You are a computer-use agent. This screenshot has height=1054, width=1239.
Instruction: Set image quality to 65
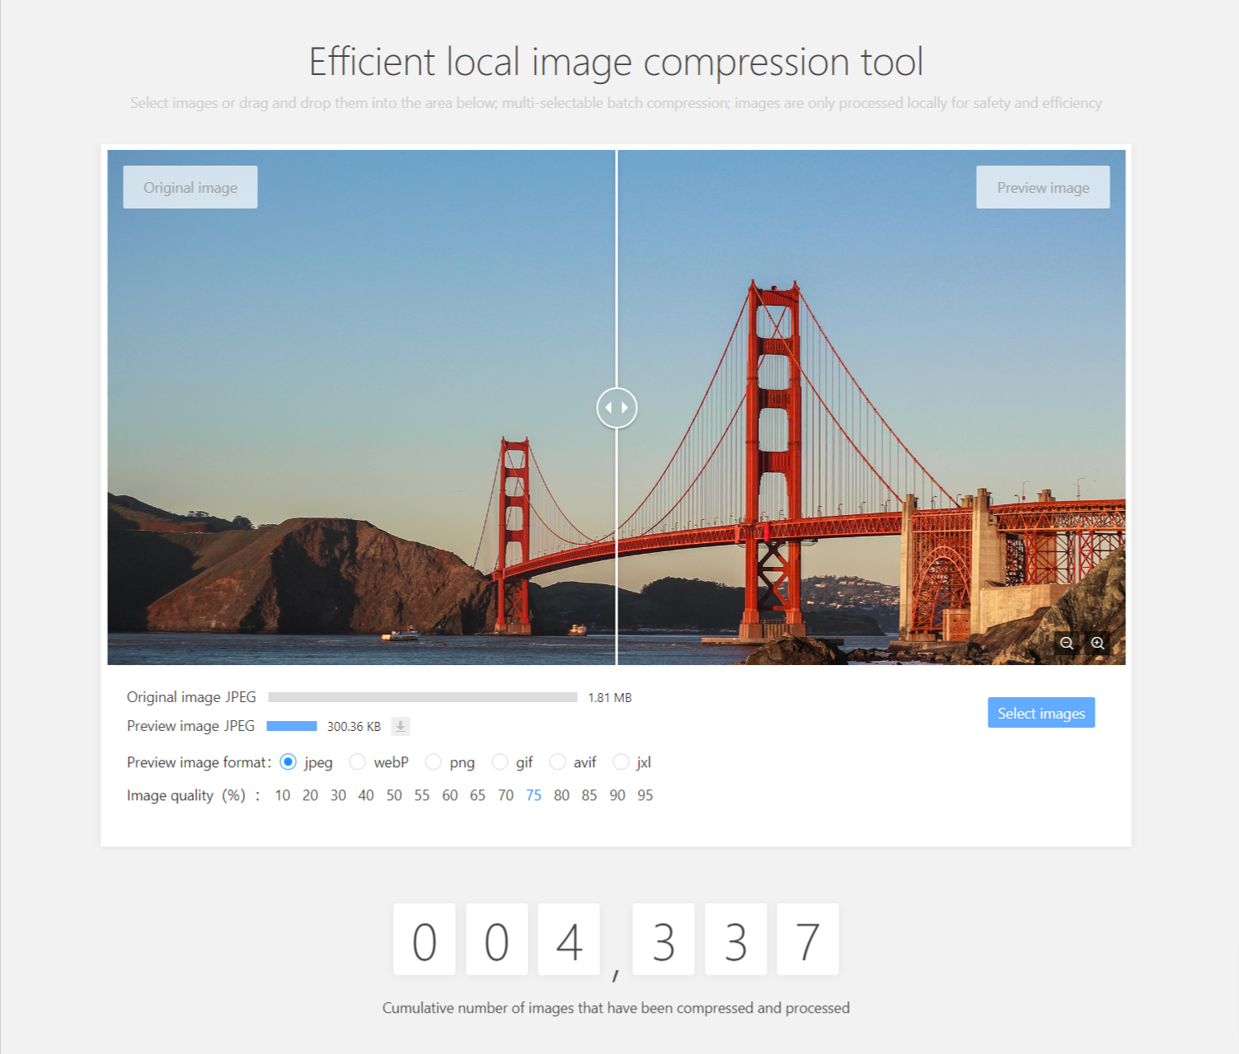[478, 795]
